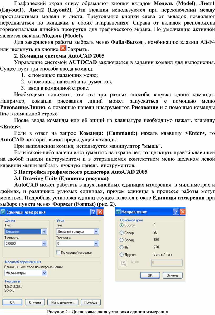The width and height of the screenshot is (215, 315).
Task: Click the Помощь button
Action: [x=91, y=302]
